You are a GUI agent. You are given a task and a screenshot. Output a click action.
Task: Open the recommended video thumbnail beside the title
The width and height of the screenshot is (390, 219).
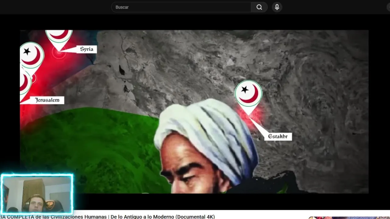pos(349,218)
